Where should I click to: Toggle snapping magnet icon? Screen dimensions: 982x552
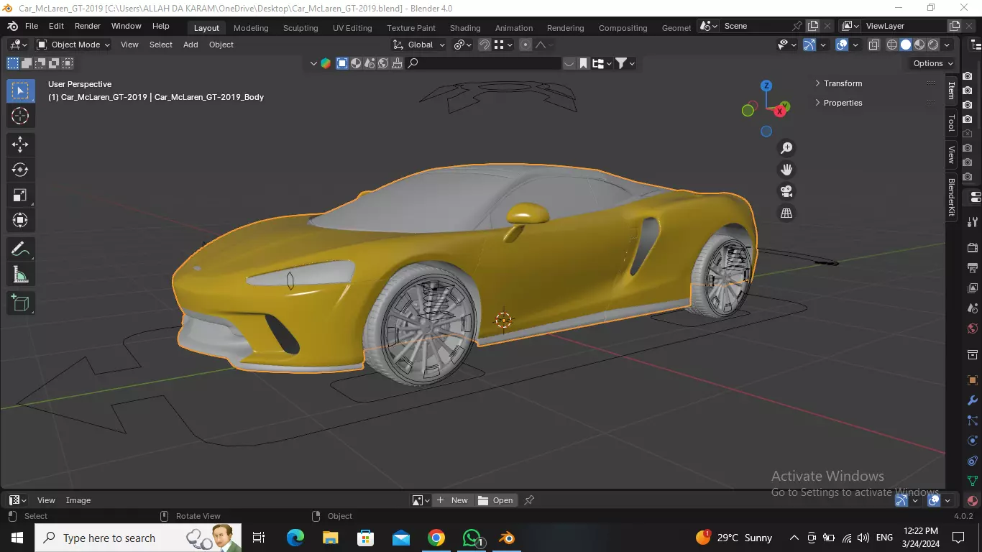tap(485, 45)
